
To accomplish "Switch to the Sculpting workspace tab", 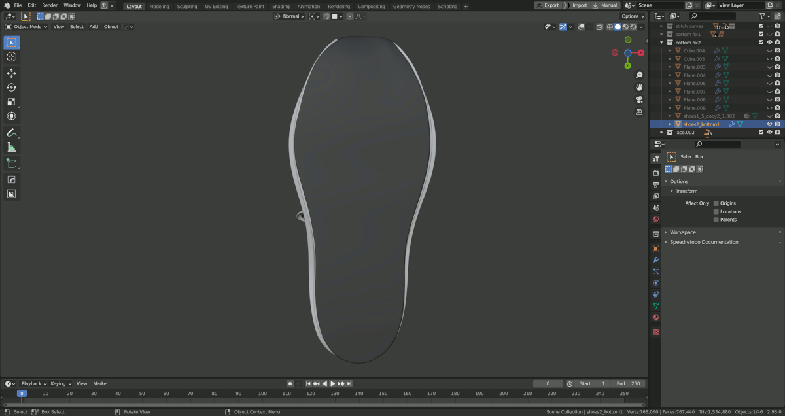I will click(186, 6).
